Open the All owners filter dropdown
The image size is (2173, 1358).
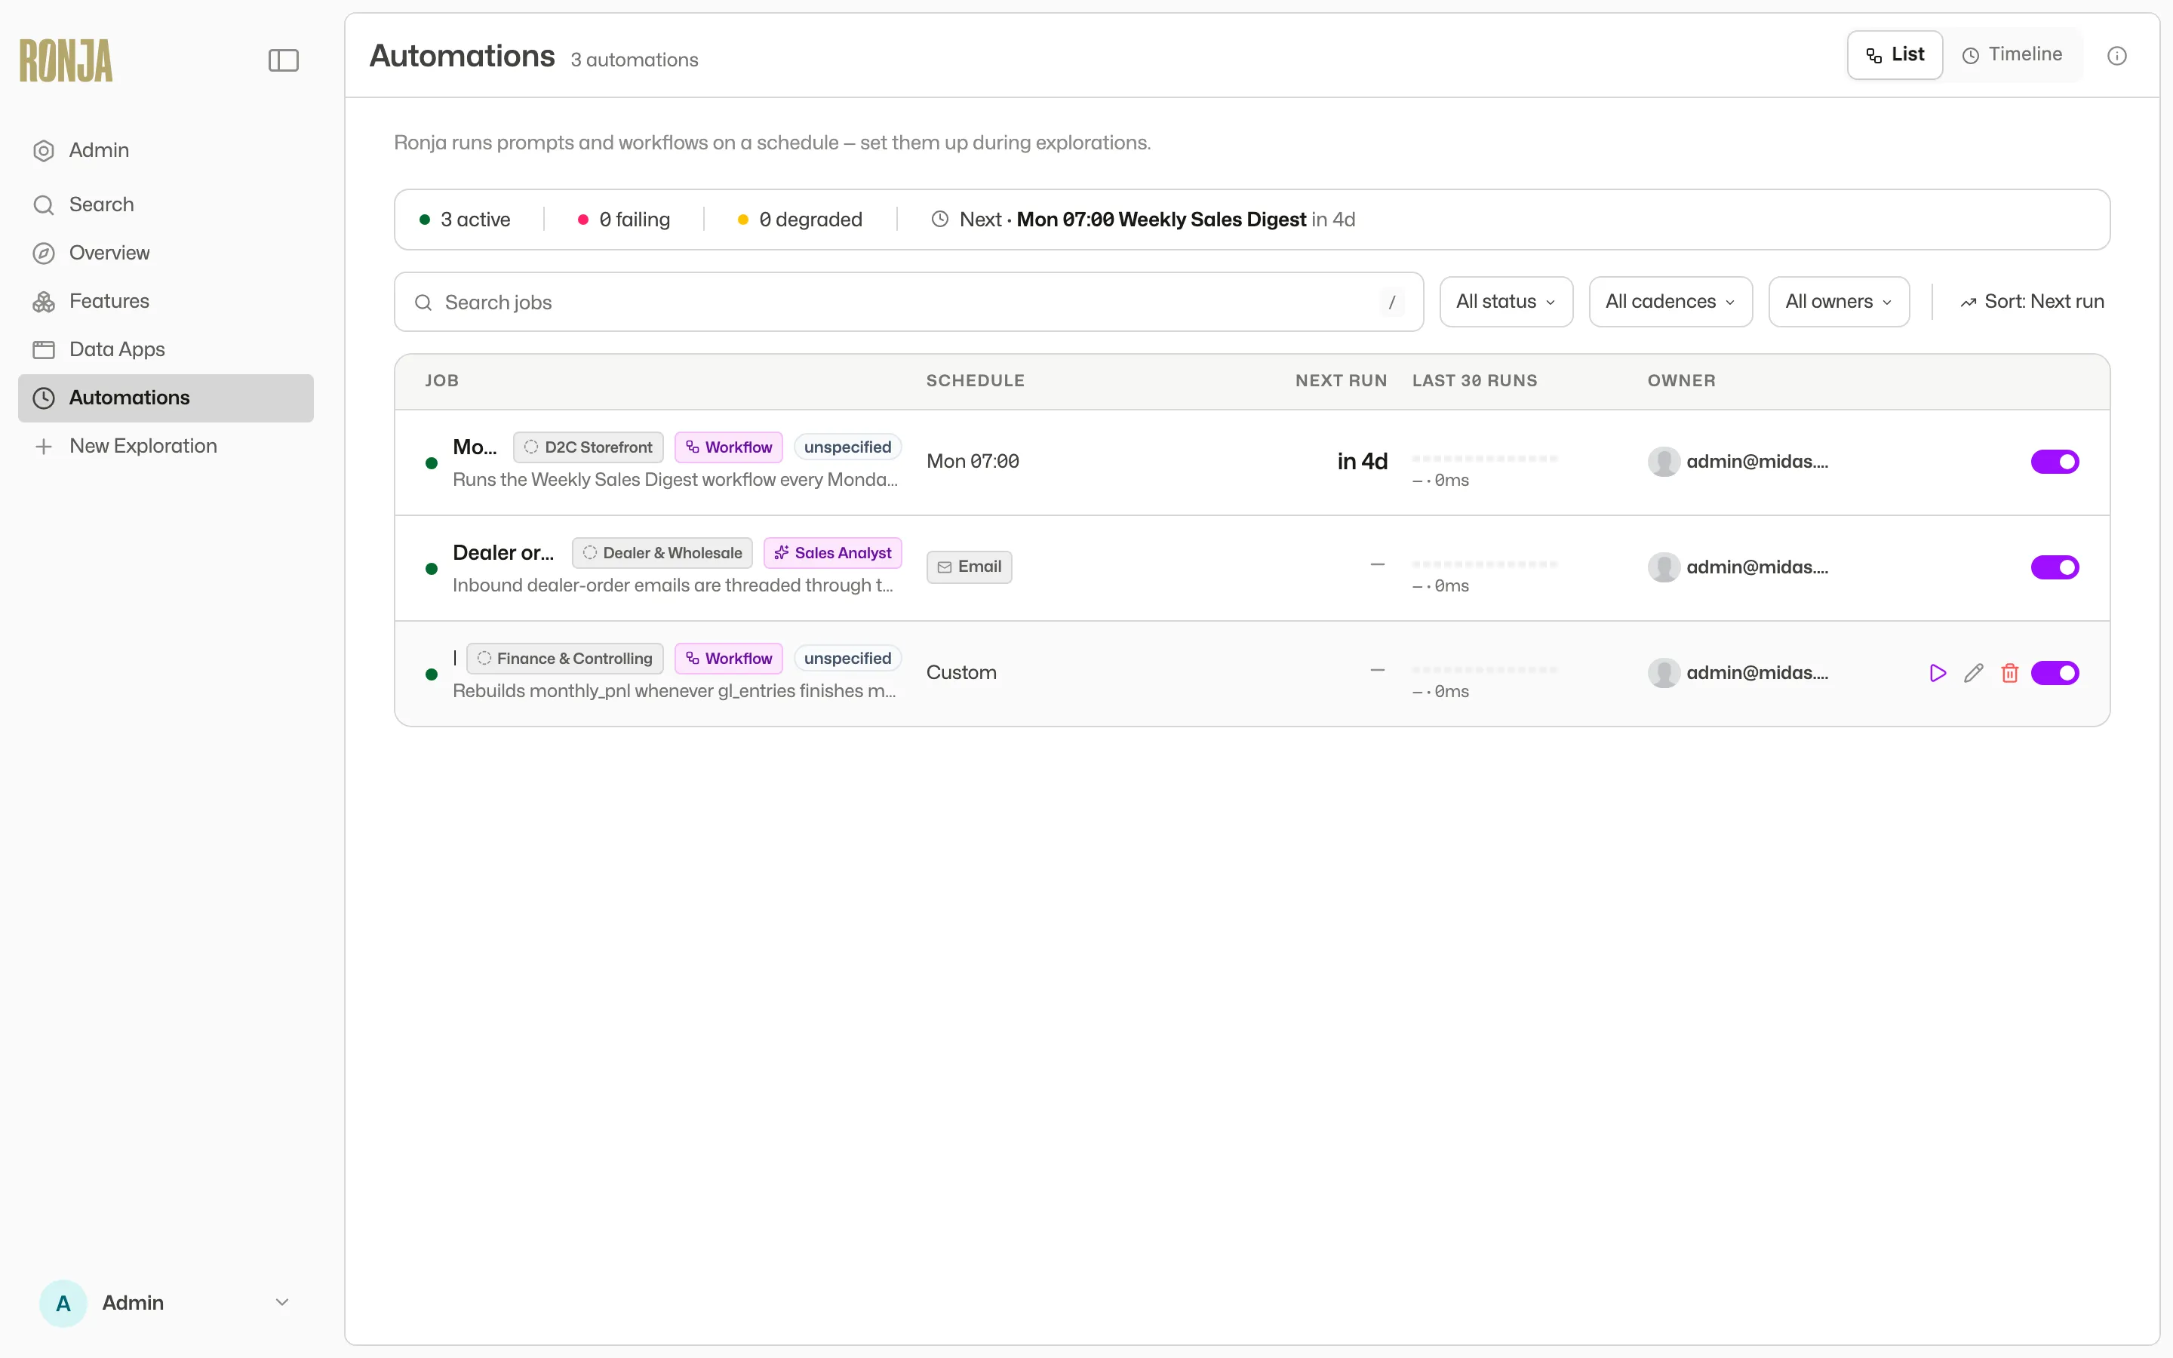pyautogui.click(x=1838, y=302)
